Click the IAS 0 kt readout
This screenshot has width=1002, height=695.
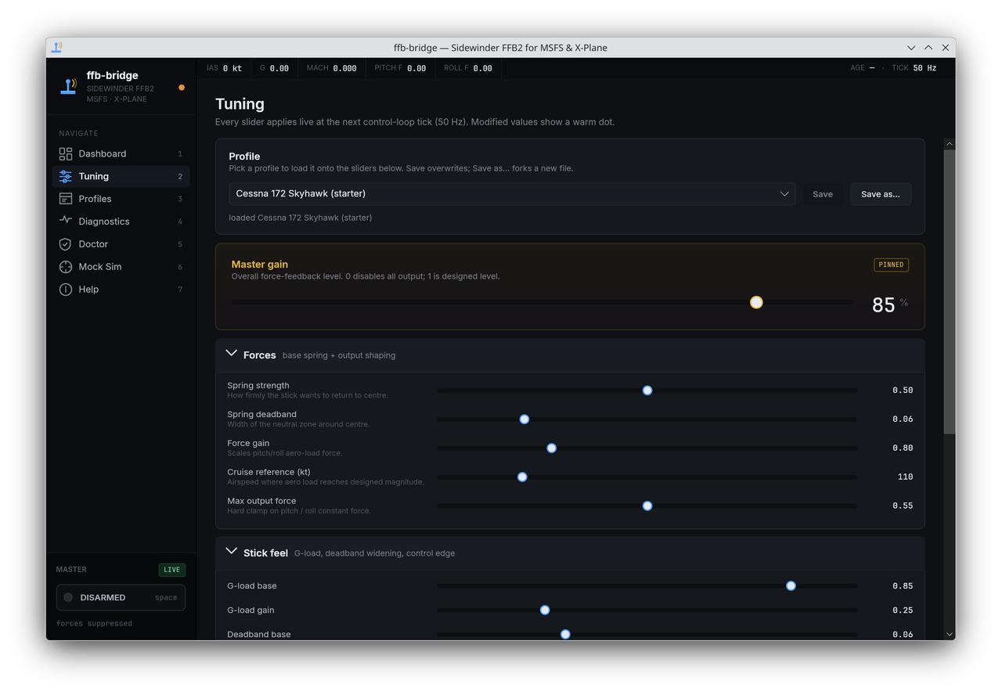click(x=224, y=68)
